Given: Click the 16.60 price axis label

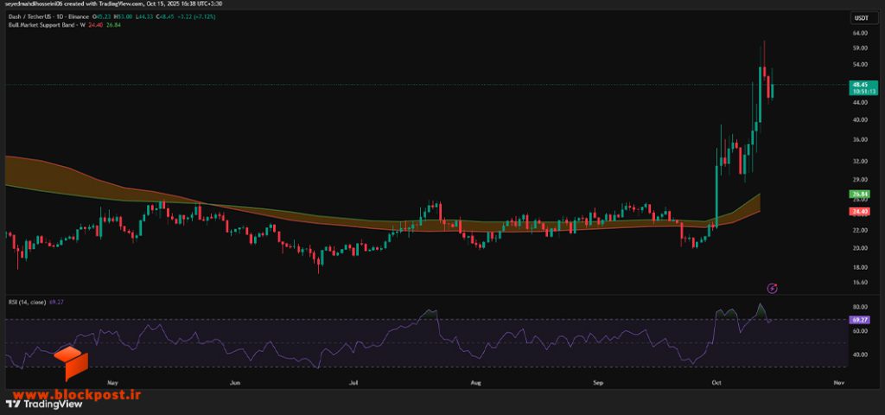Looking at the screenshot, I should [860, 283].
